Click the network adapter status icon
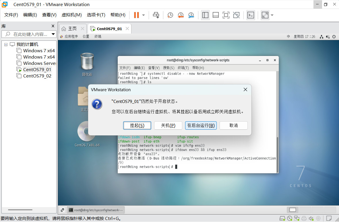The width and height of the screenshot is (339, 222). coord(297,219)
